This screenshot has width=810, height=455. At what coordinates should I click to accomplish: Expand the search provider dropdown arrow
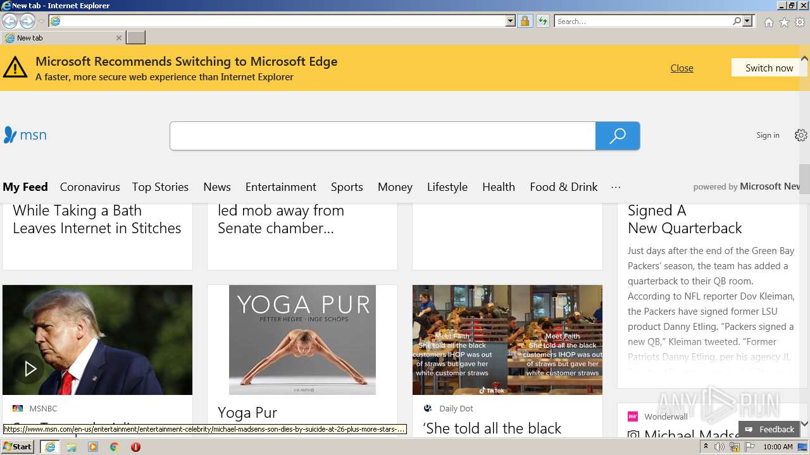(x=747, y=21)
